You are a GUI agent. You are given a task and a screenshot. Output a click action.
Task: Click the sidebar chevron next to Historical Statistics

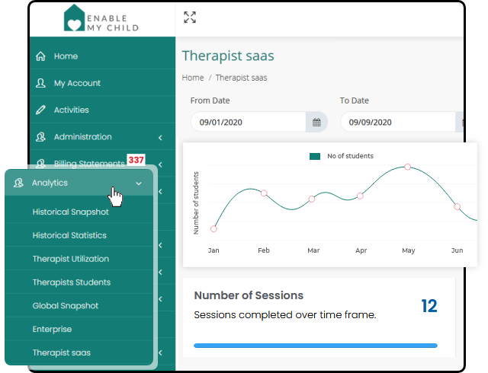pos(160,245)
